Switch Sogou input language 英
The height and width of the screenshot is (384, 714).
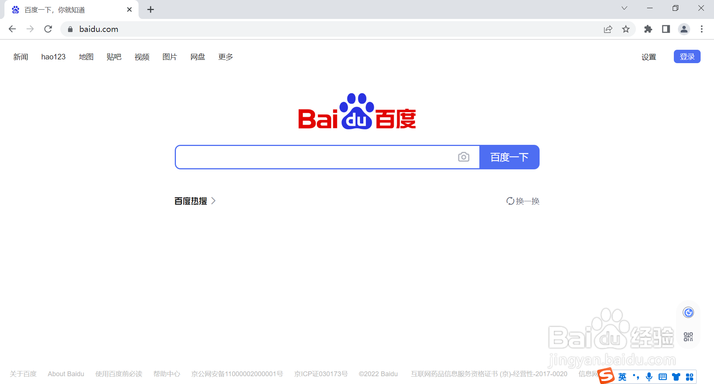click(623, 377)
